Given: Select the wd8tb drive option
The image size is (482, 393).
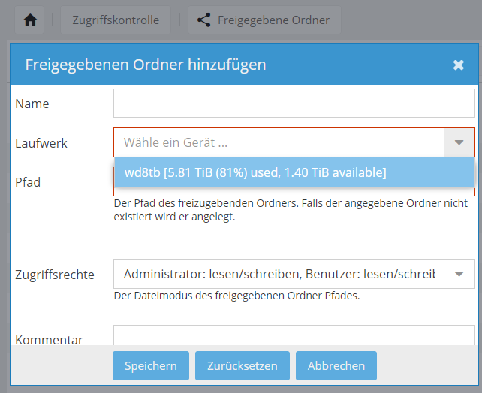Looking at the screenshot, I should [294, 172].
